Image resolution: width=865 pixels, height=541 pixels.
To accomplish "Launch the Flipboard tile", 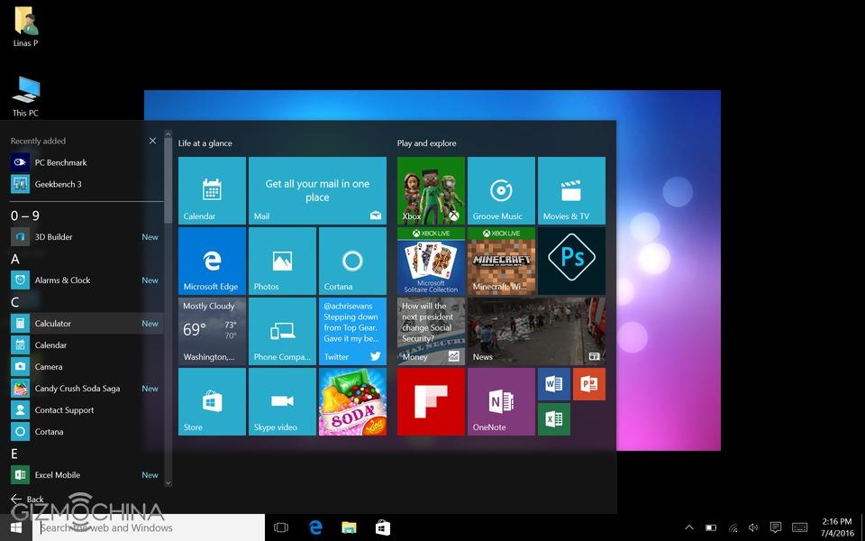I will (x=431, y=401).
